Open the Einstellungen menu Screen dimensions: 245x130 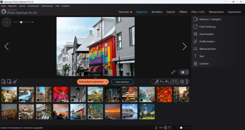point(33,6)
